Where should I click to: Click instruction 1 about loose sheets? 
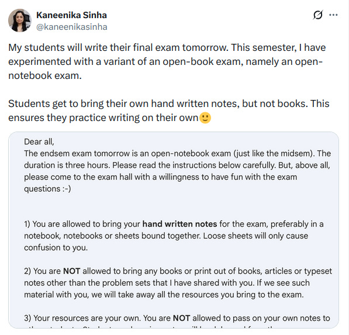pyautogui.click(x=174, y=236)
